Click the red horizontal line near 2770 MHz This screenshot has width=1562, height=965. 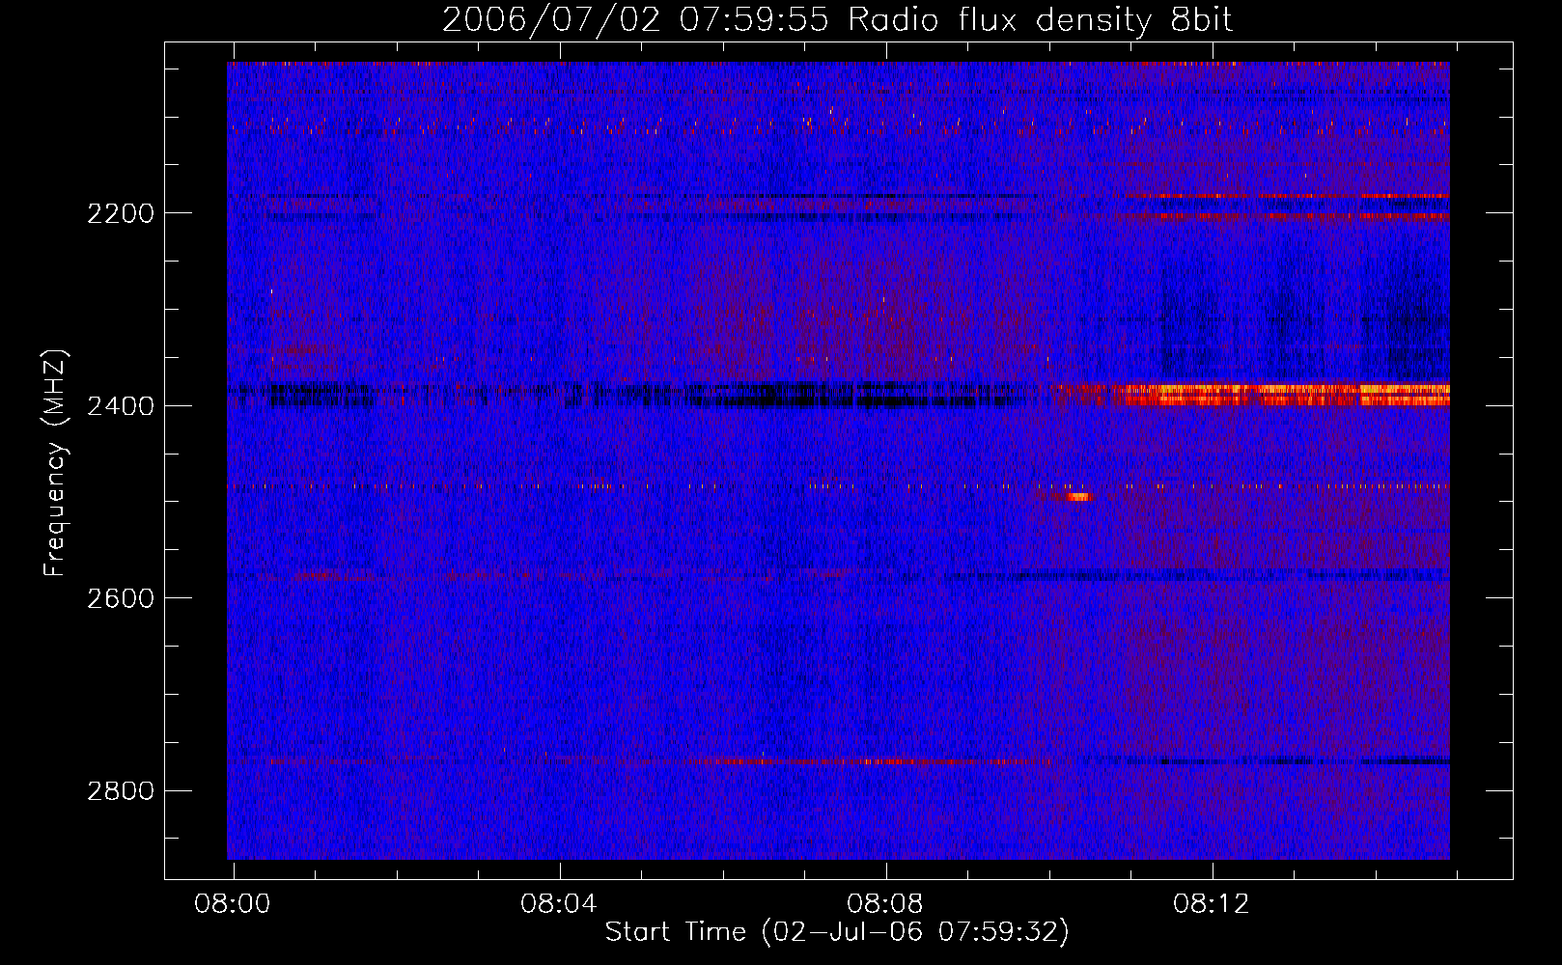click(x=866, y=761)
